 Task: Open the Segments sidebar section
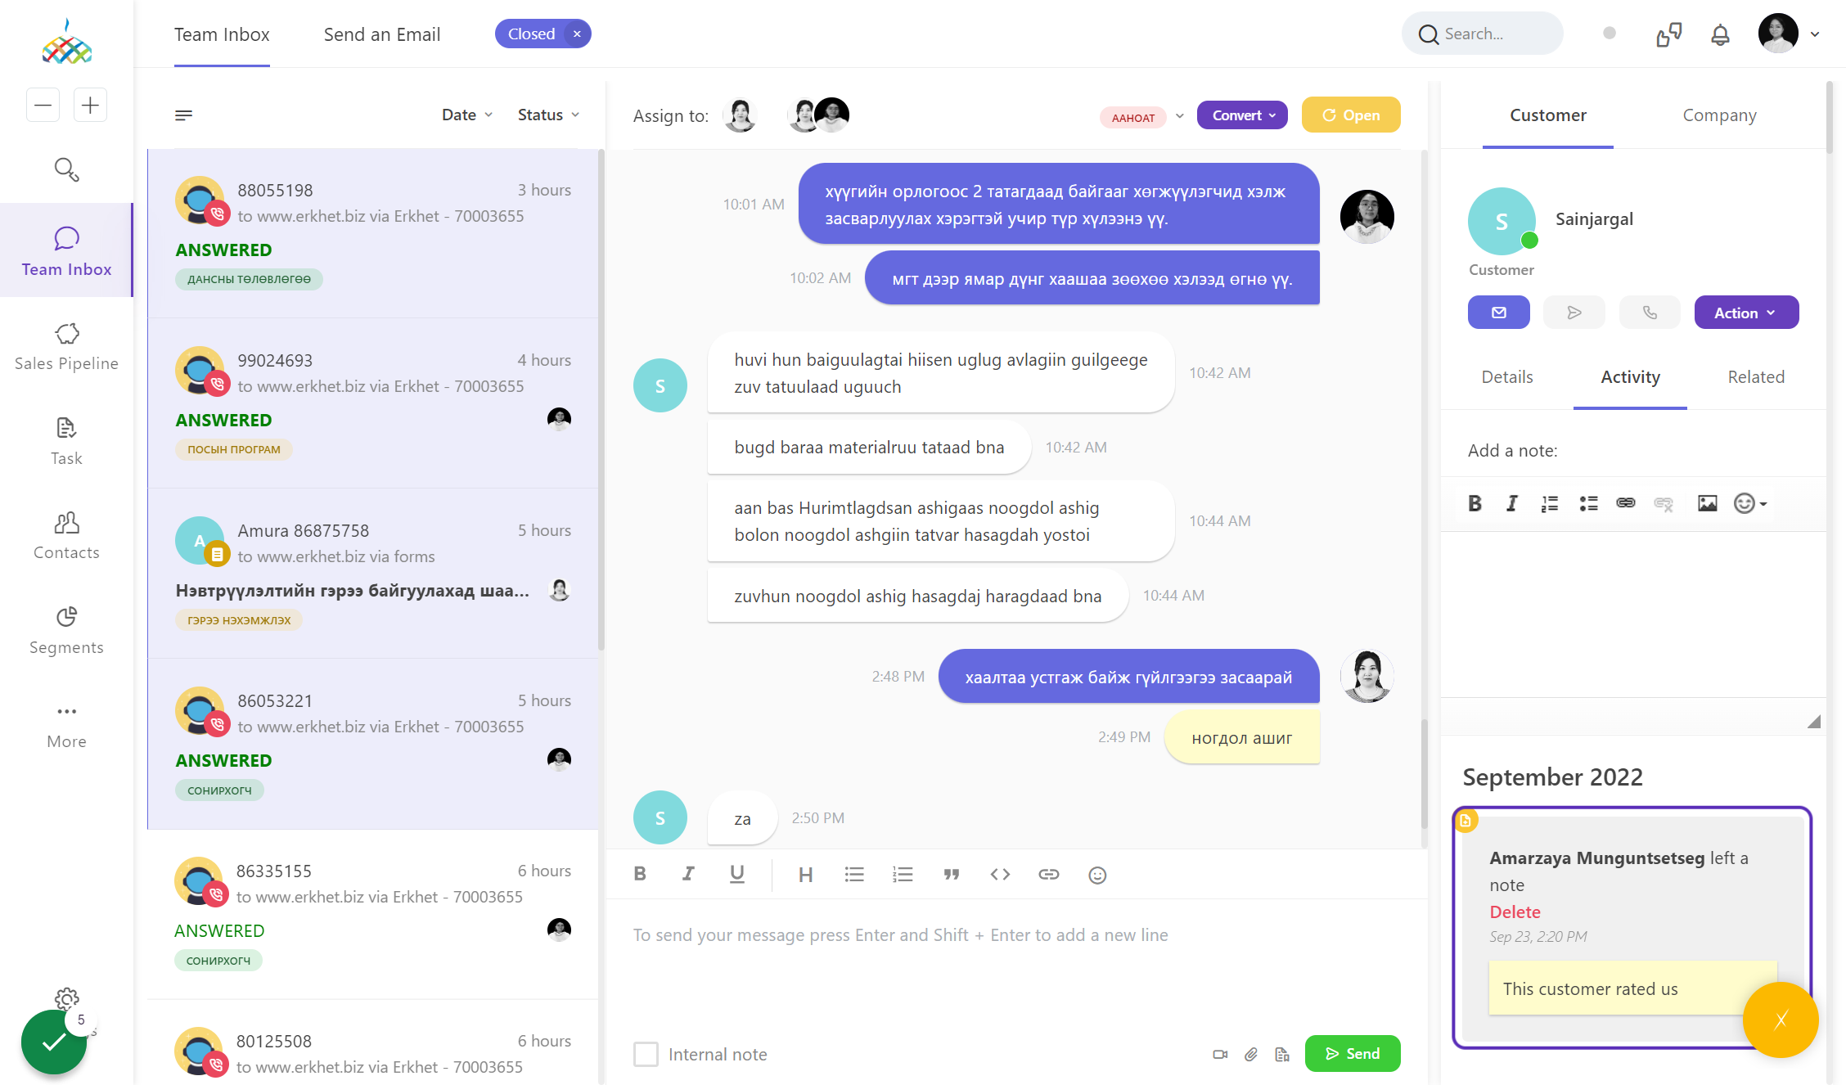[x=66, y=630]
